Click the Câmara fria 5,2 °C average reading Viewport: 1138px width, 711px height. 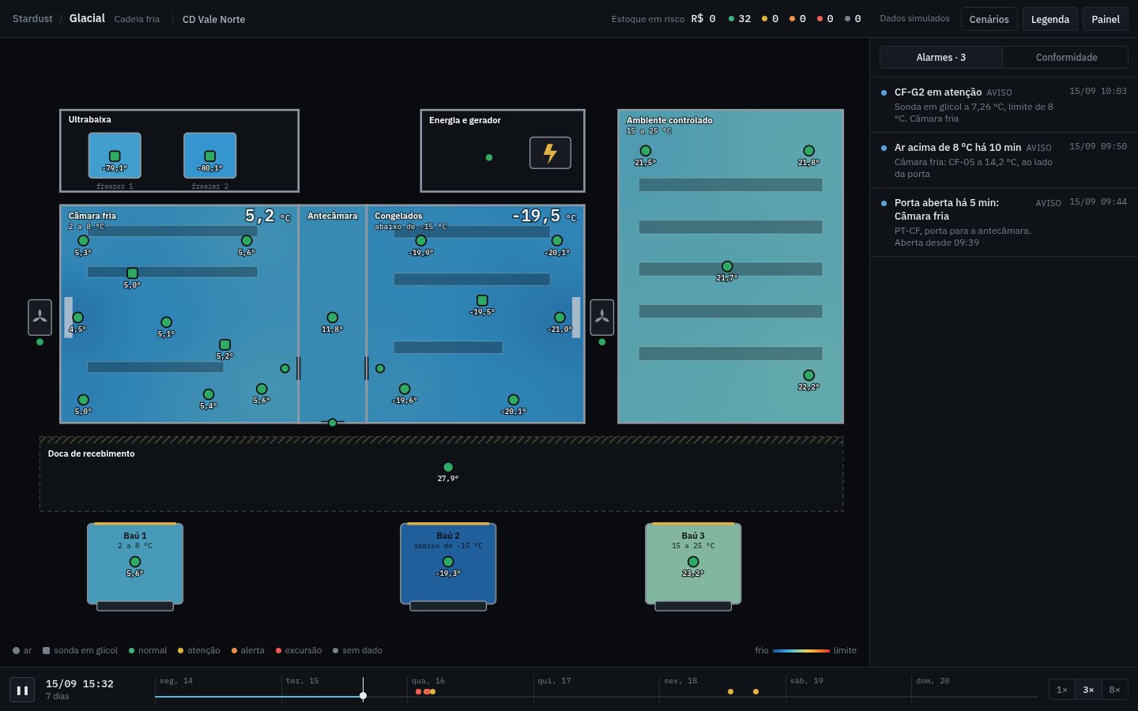click(x=267, y=216)
